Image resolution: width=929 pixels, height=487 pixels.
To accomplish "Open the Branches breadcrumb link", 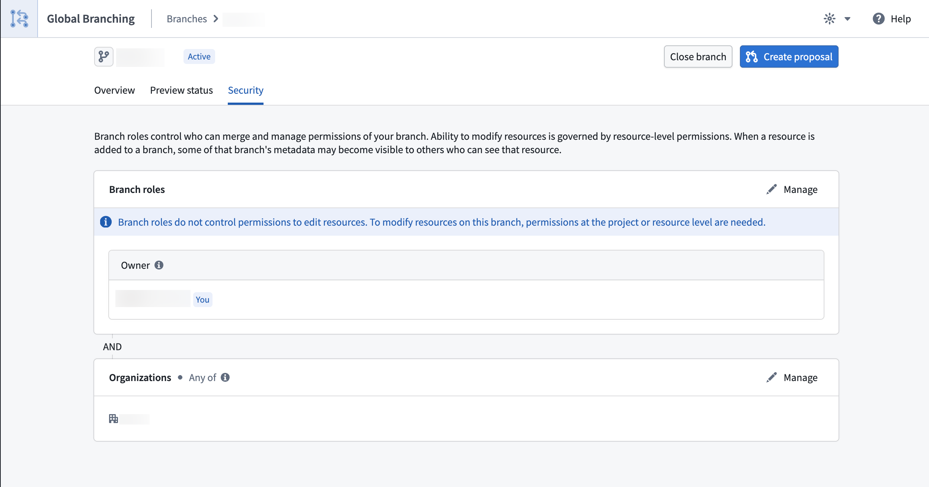I will 187,19.
